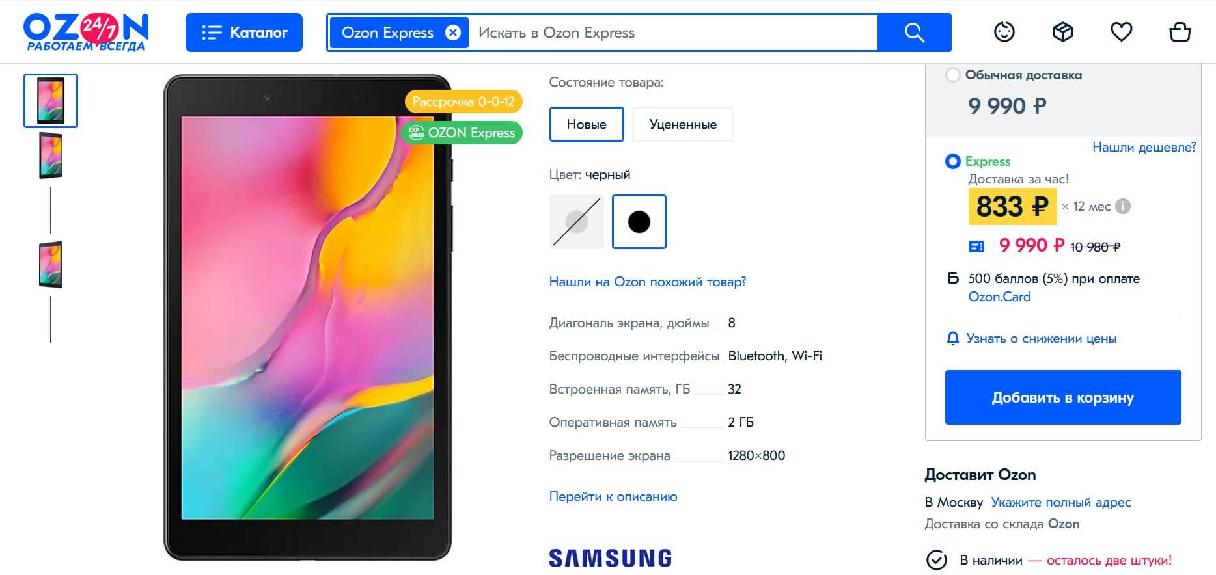Choose the Новые condition option

[x=587, y=124]
